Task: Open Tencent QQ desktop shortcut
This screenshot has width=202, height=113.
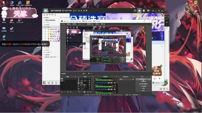Action: pos(12,21)
